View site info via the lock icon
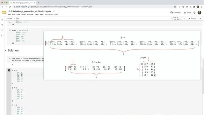The image size is (204, 115). coord(14,7)
